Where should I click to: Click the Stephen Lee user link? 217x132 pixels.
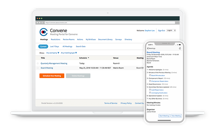pyautogui.click(x=150, y=31)
